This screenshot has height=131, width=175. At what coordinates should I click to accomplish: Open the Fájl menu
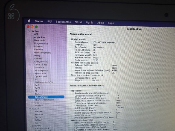click(49, 21)
